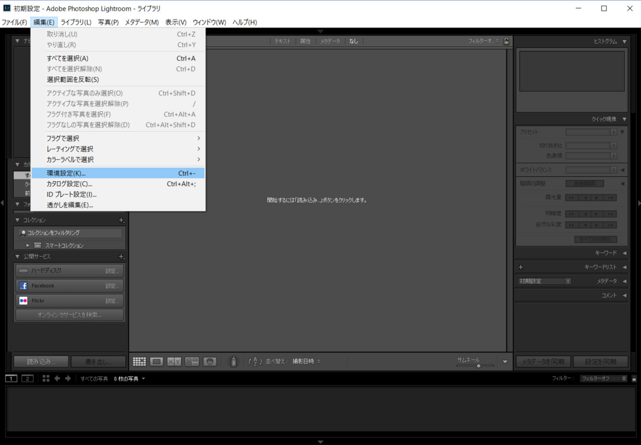Expand the Keywording (キーワード) panel
641x445 pixels.
[x=624, y=253]
